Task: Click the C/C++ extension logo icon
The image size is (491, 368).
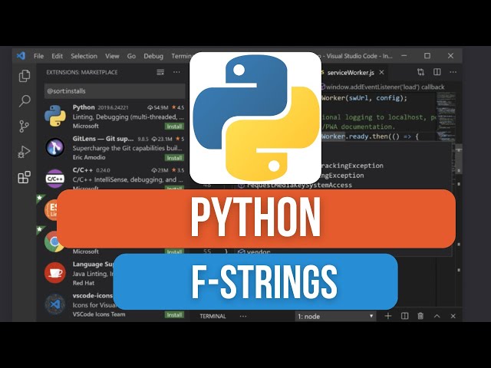Action: click(55, 179)
